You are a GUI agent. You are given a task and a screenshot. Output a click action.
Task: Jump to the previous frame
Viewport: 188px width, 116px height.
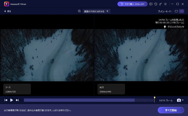pyautogui.click(x=6, y=100)
